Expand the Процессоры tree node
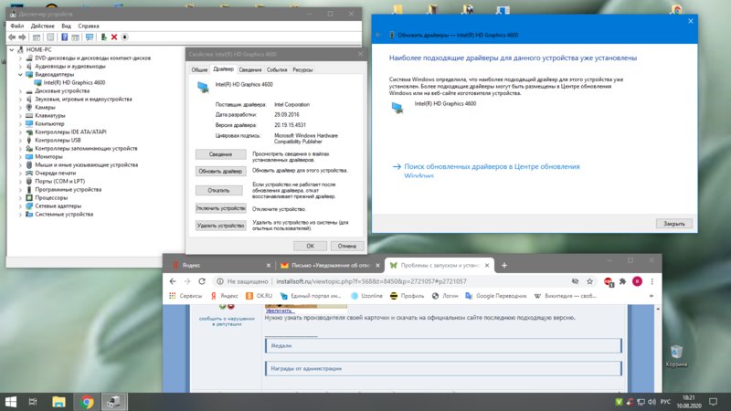 point(20,198)
